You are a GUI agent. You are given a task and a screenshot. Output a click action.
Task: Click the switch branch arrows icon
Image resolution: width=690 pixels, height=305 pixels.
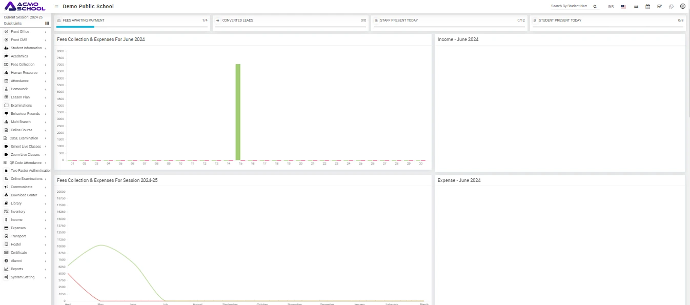636,7
